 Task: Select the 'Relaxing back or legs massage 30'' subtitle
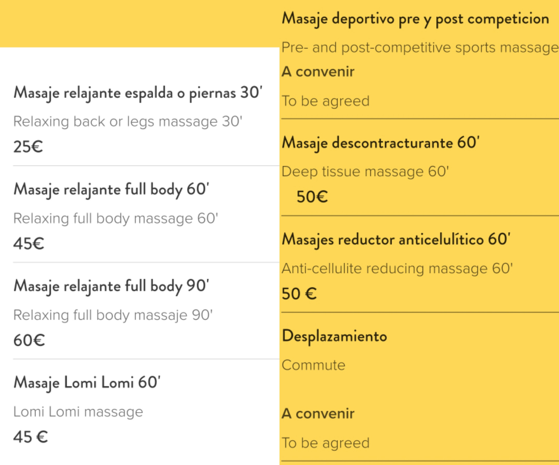[x=128, y=122]
